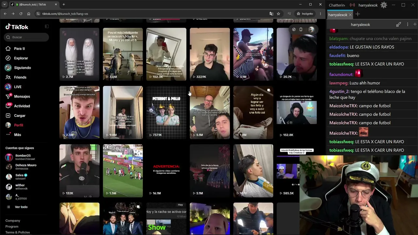This screenshot has height=235, width=418.
Task: Click the Buscar search field
Action: click(x=27, y=37)
